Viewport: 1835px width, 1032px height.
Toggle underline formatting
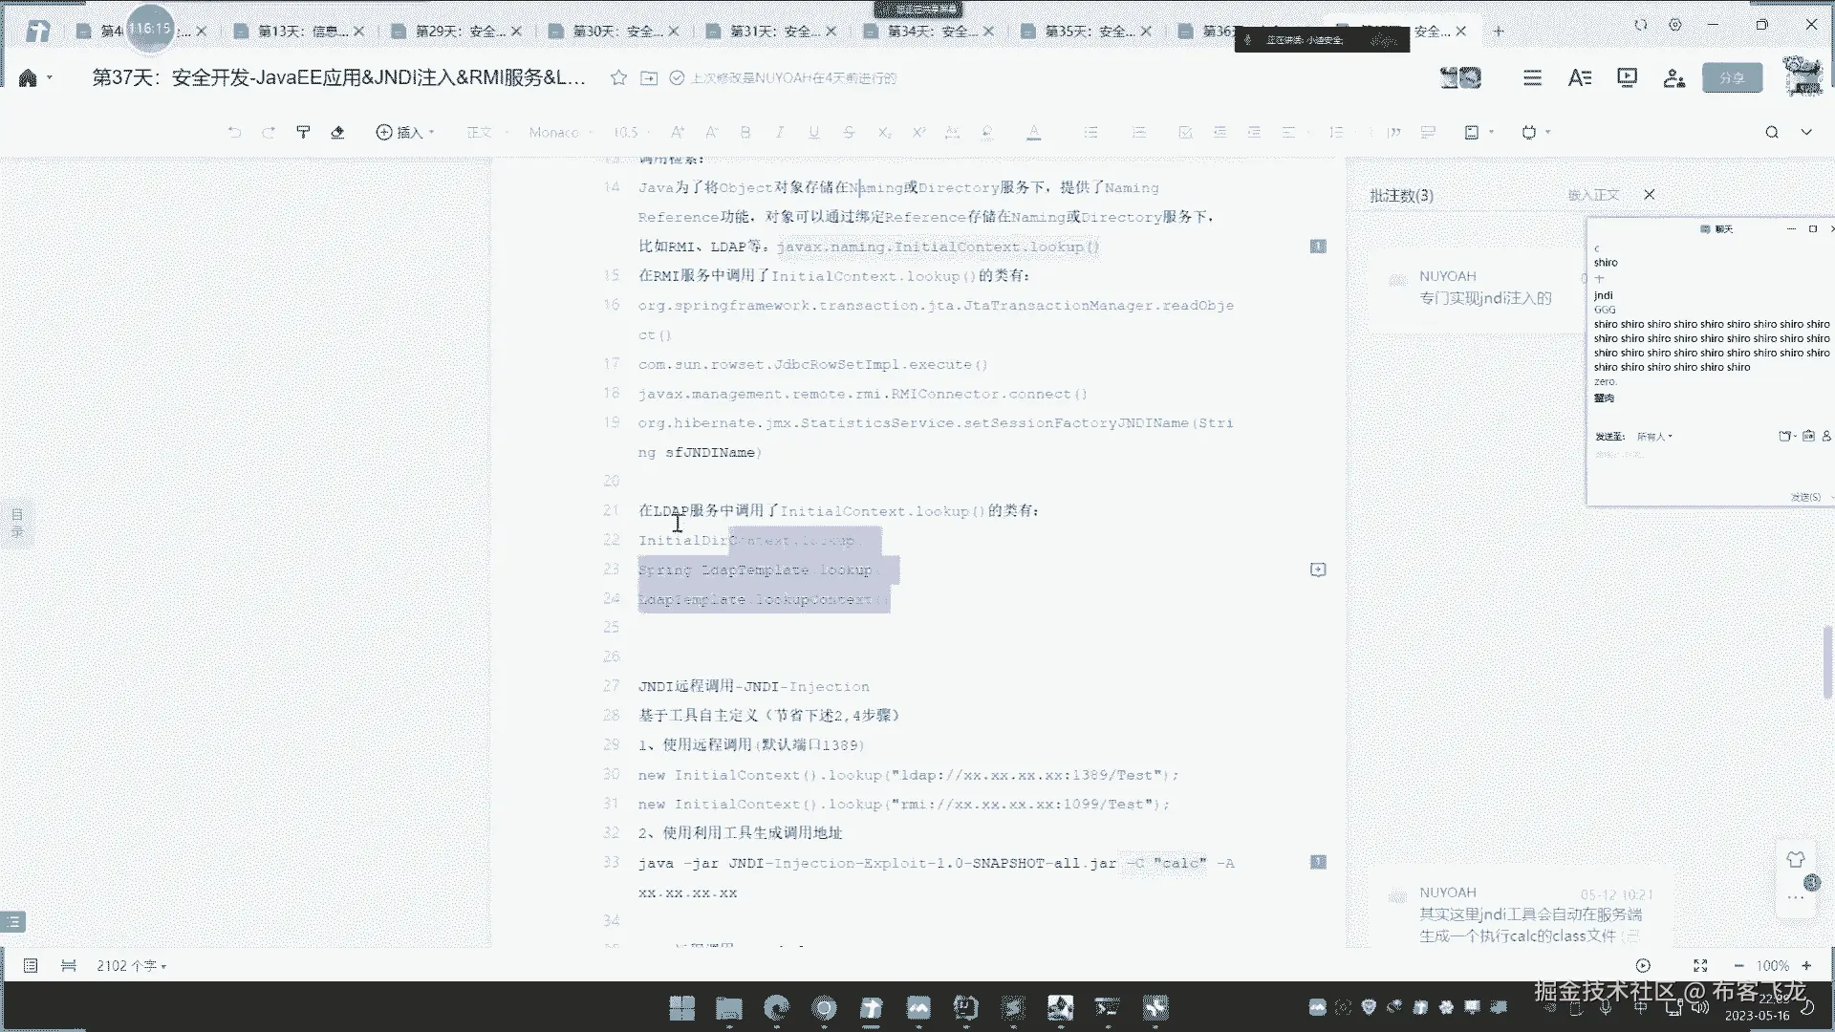point(813,132)
